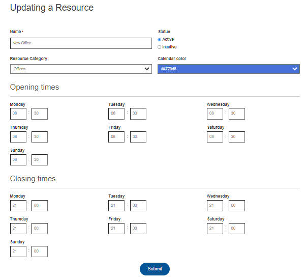Click Monday opening hour field

click(x=18, y=114)
